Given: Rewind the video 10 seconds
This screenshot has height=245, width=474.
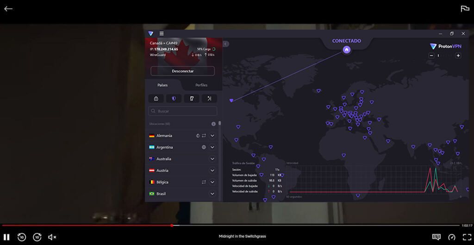Looking at the screenshot, I should click(22, 237).
